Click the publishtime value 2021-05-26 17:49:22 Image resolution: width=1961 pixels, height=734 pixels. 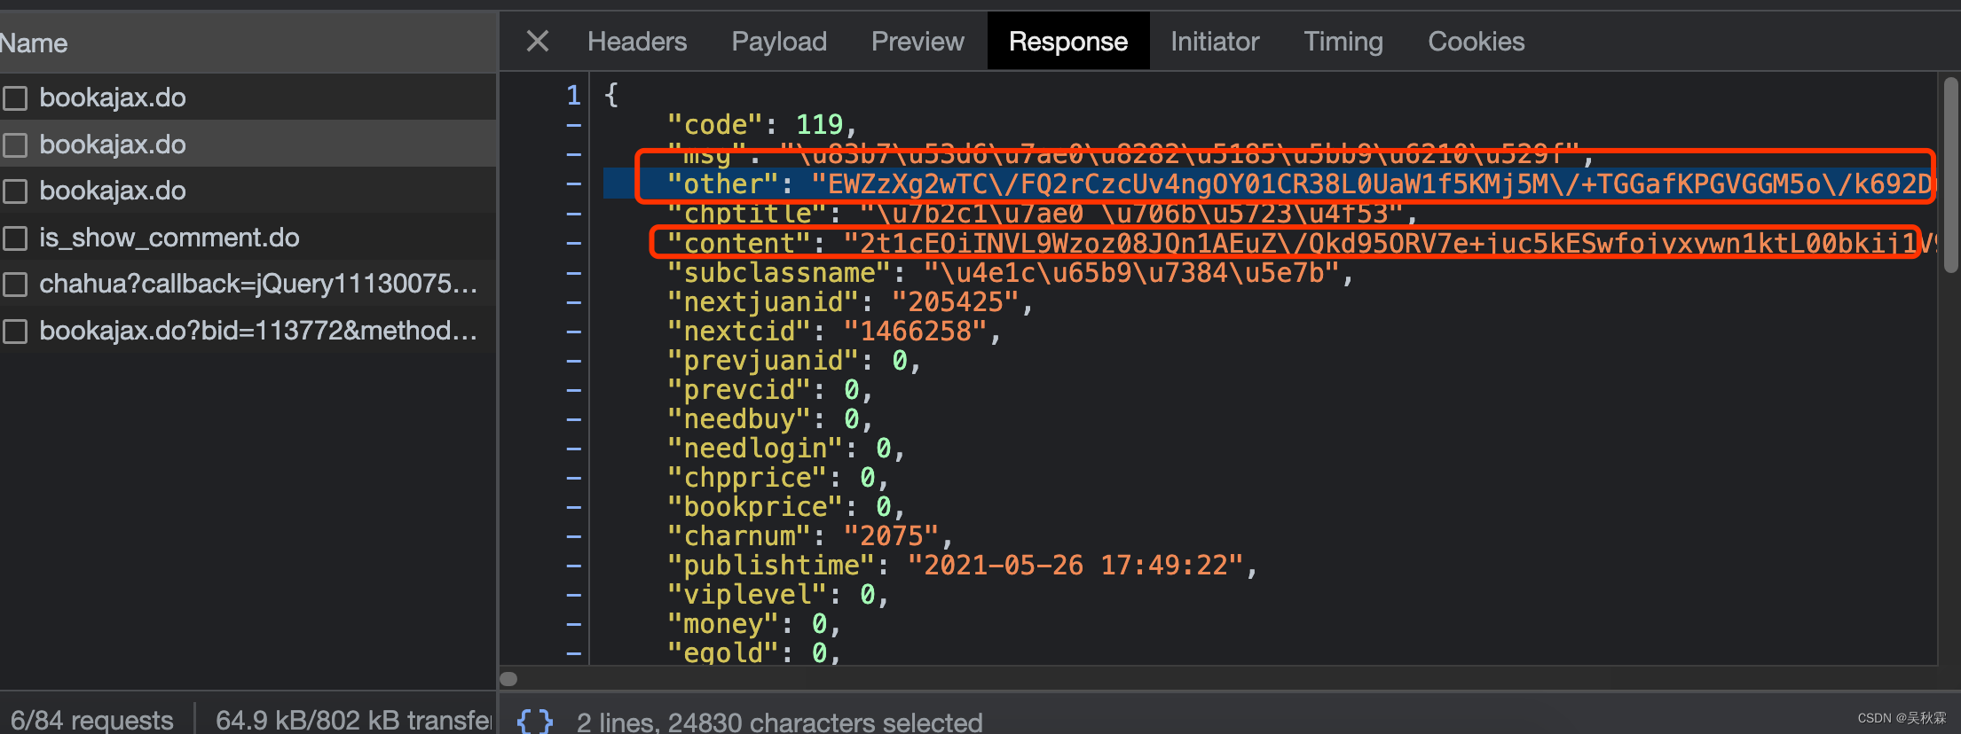[x=1075, y=566]
